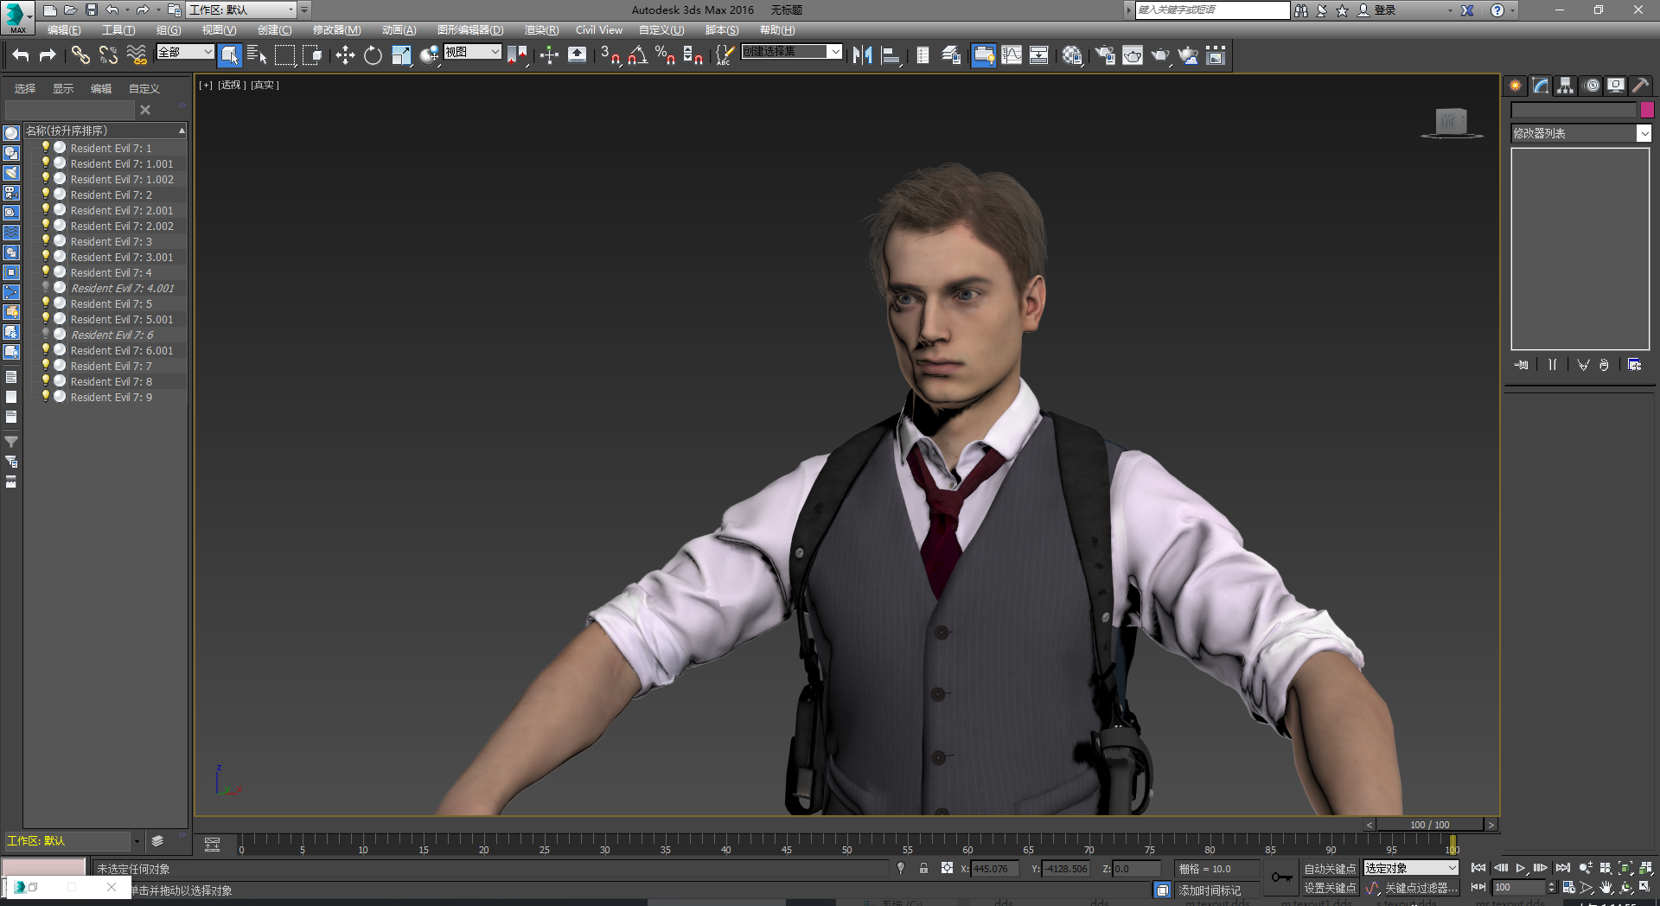Viewport: 1660px width, 906px height.
Task: Hide object 'Resident Evil 7: 1' via bulb
Action: tap(46, 148)
